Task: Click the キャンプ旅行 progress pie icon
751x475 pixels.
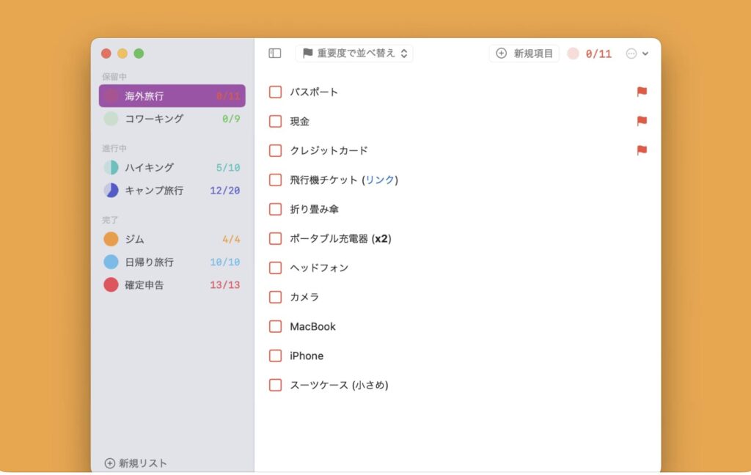Action: click(x=111, y=190)
